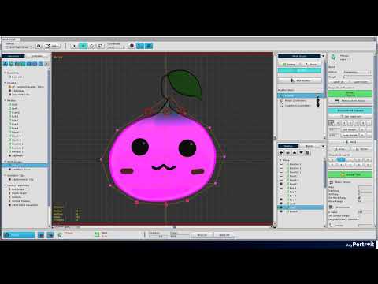The width and height of the screenshot is (378, 284).
Task: Select the arrow select tool
Action: 74,46
